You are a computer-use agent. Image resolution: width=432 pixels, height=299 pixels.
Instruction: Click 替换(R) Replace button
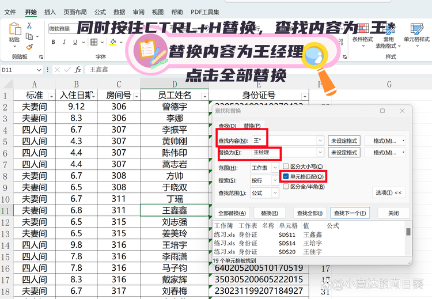click(x=270, y=213)
